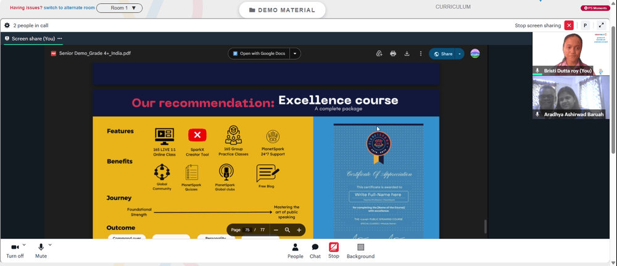Viewport: 617px width, 266px height.
Task: Click the 165 LIVE 1:1 Online Class icon
Action: [x=165, y=136]
